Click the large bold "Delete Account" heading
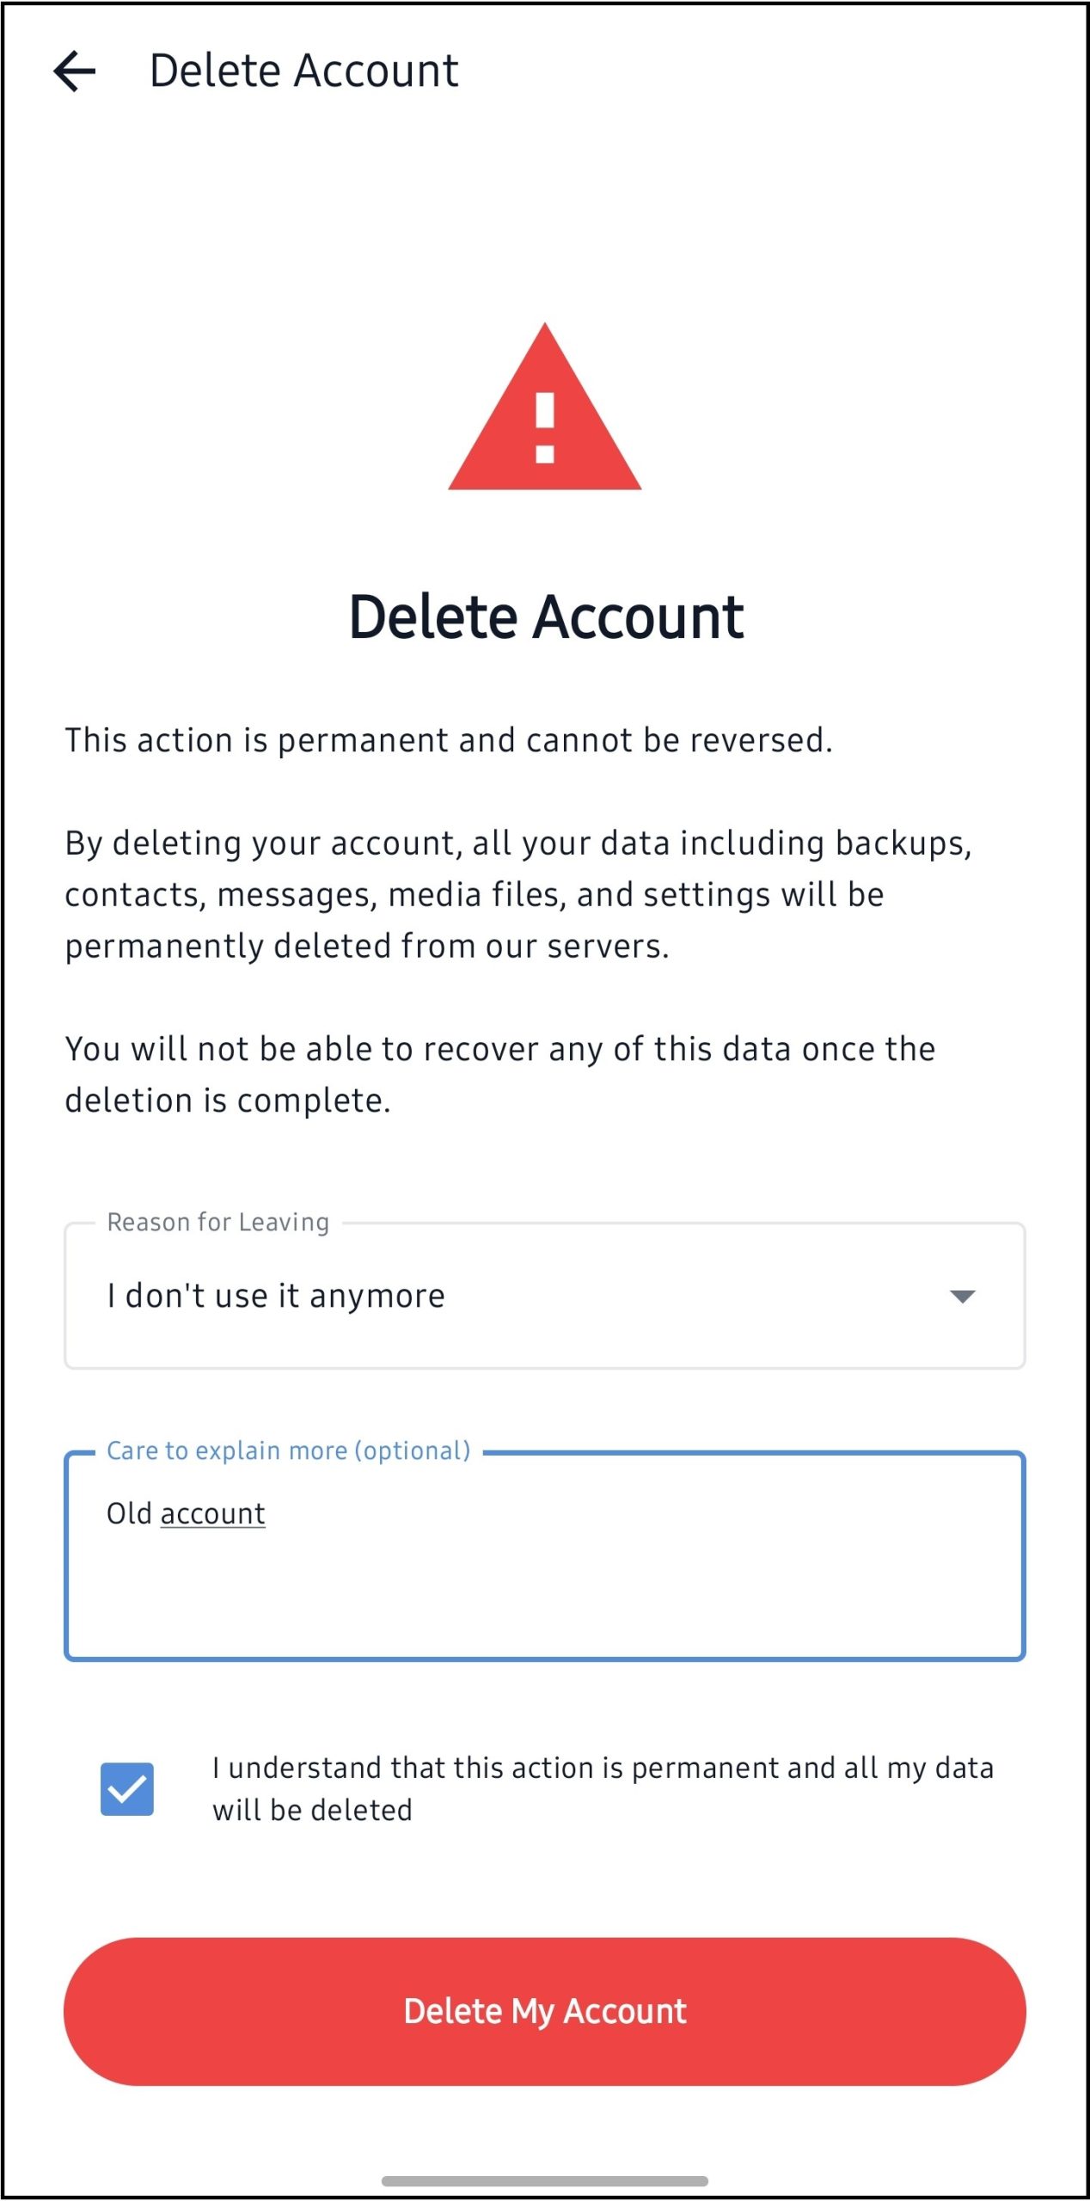The height and width of the screenshot is (2201, 1090). (x=546, y=616)
